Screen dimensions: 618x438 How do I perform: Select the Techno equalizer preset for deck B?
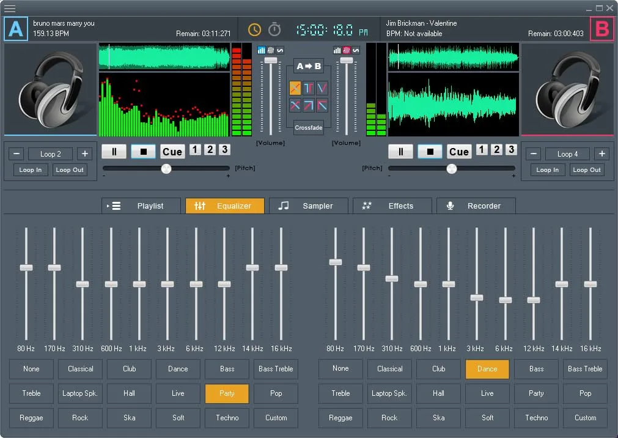point(536,418)
